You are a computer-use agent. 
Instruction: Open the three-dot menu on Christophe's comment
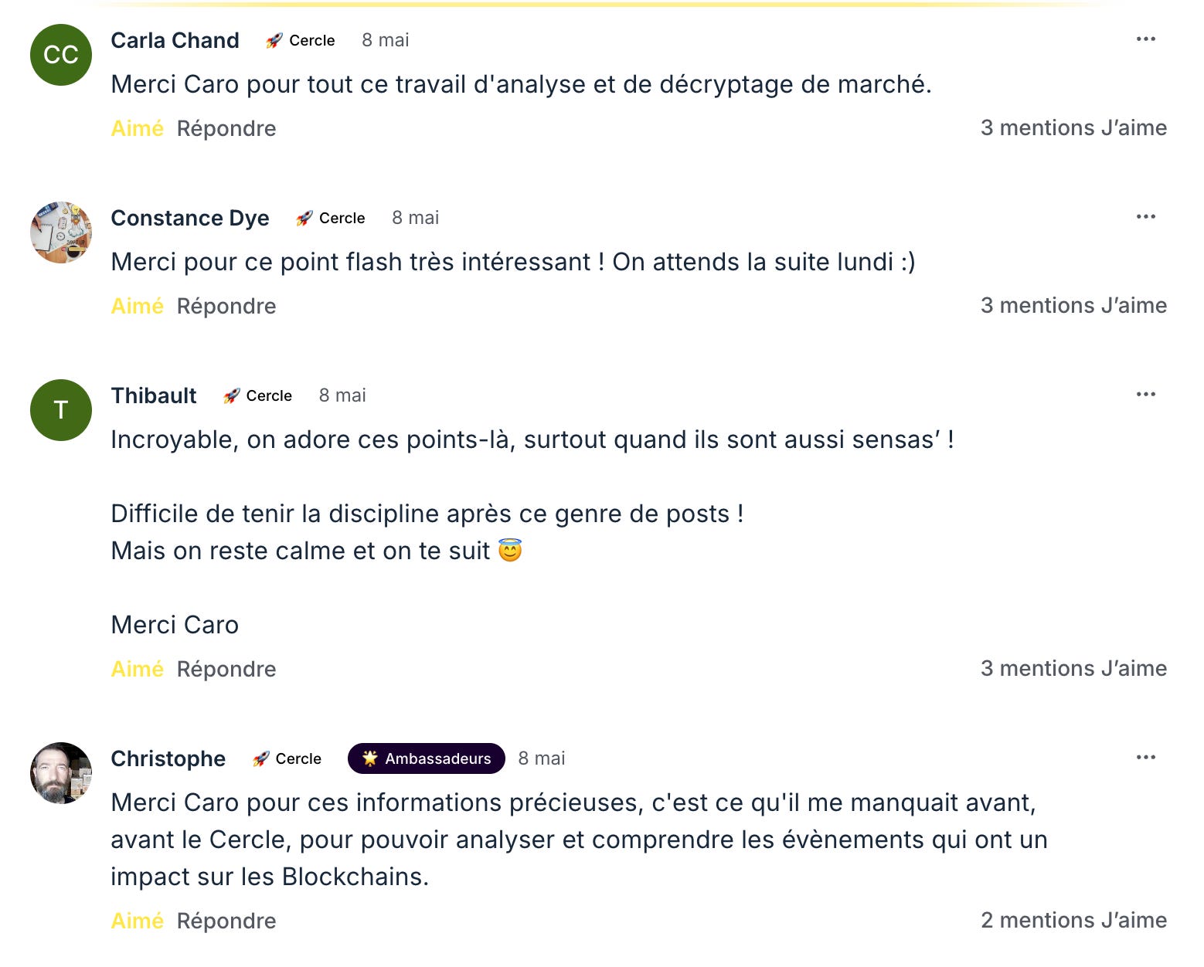click(1145, 758)
